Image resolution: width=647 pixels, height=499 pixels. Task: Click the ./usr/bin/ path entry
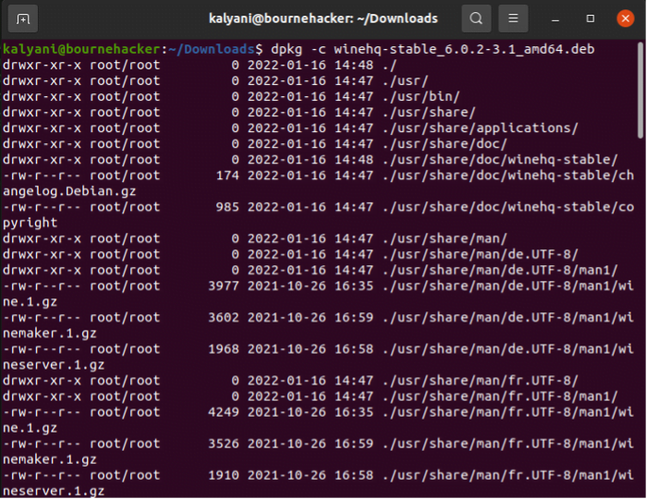(421, 96)
